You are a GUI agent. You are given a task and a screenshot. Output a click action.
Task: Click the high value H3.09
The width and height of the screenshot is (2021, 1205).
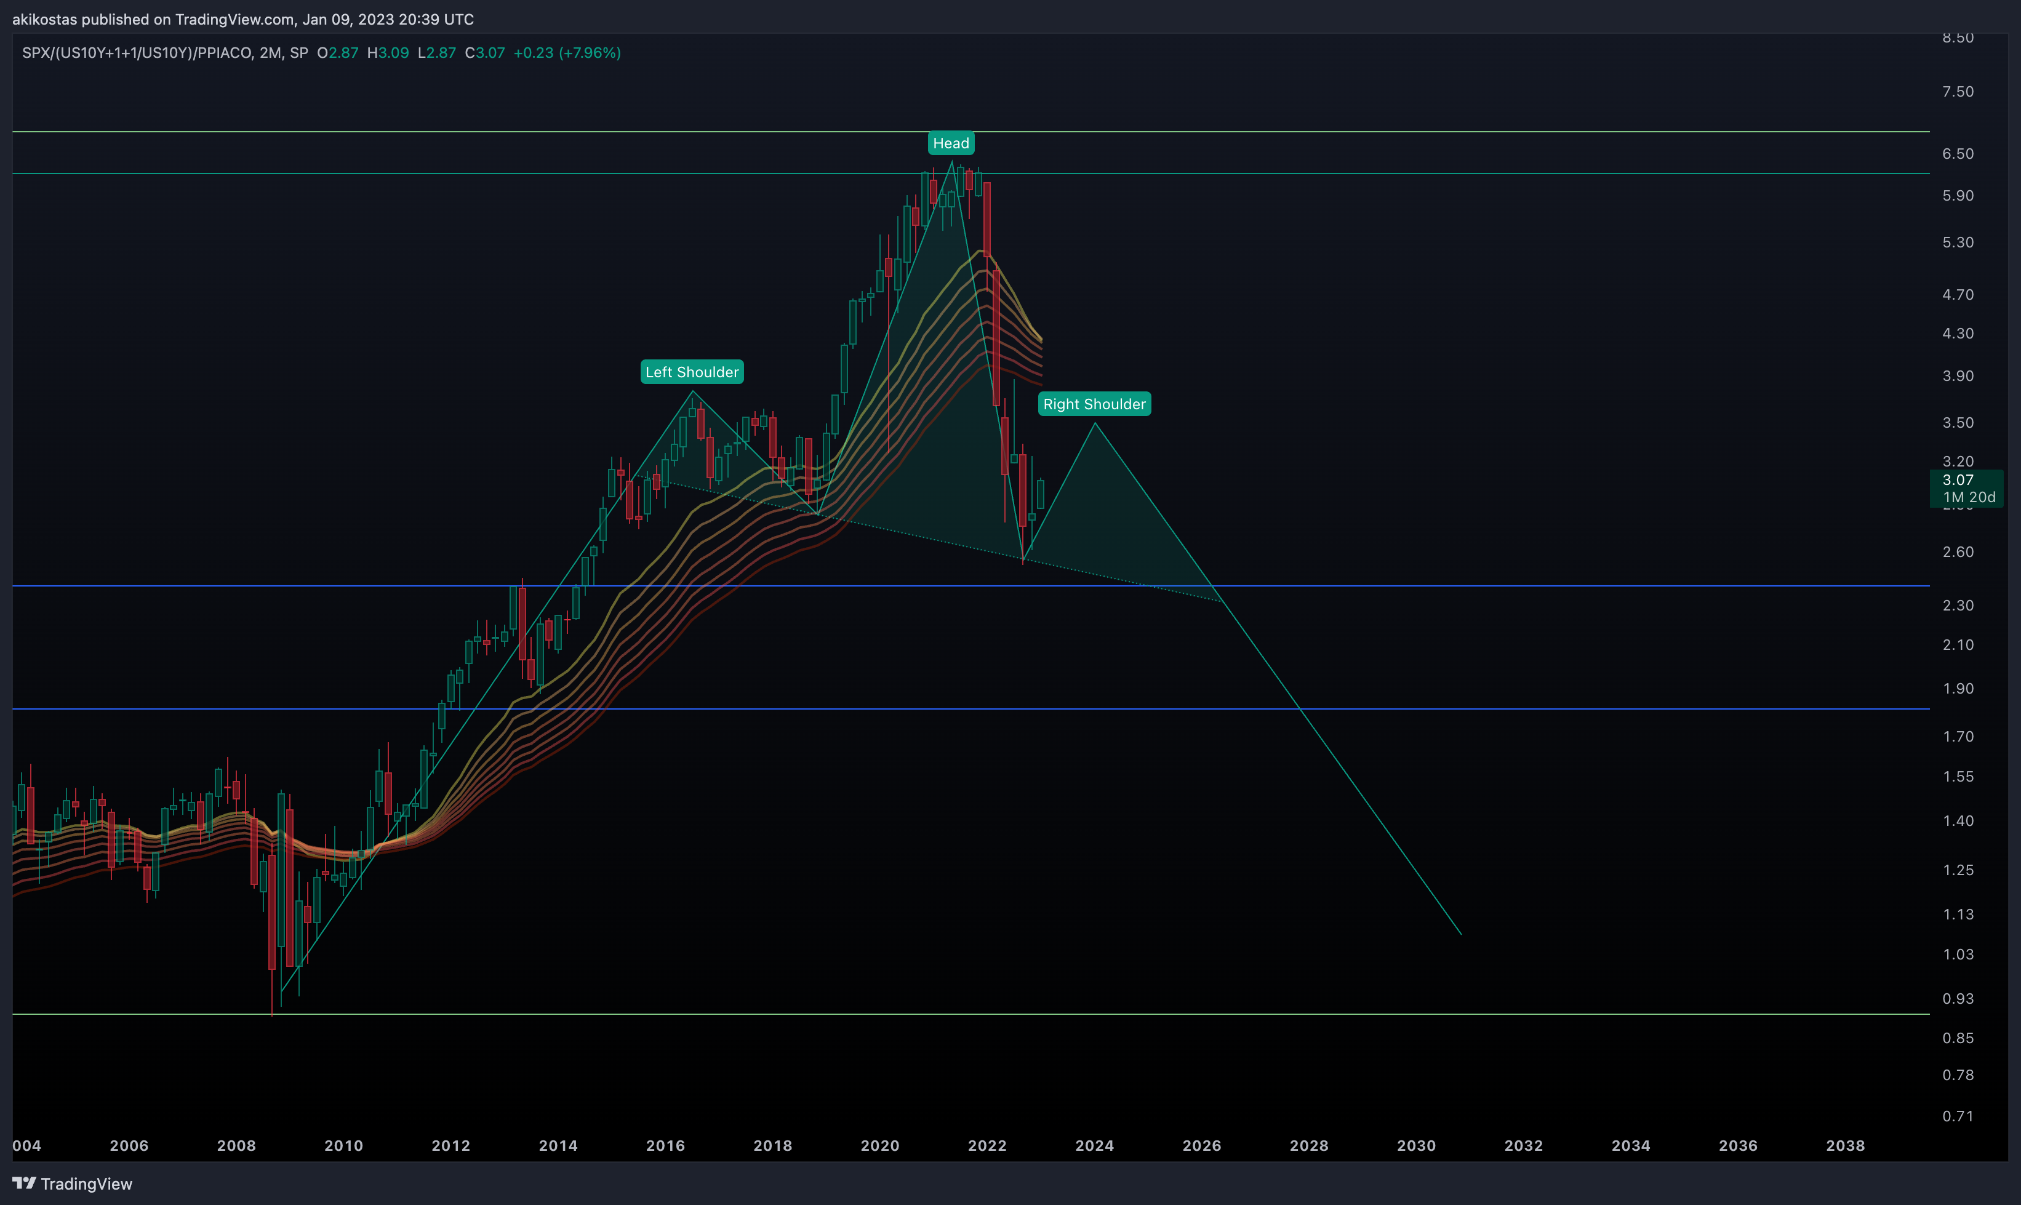pos(388,53)
